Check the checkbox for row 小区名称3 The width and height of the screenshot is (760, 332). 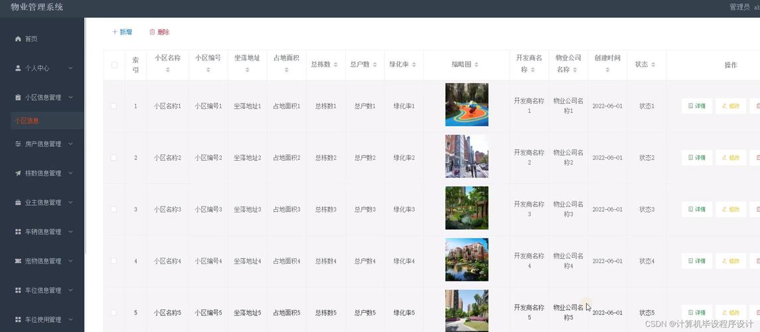click(114, 209)
